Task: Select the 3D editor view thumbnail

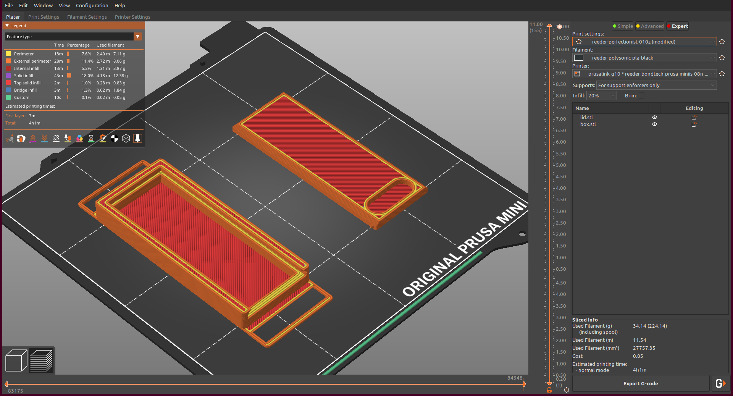Action: (x=16, y=360)
